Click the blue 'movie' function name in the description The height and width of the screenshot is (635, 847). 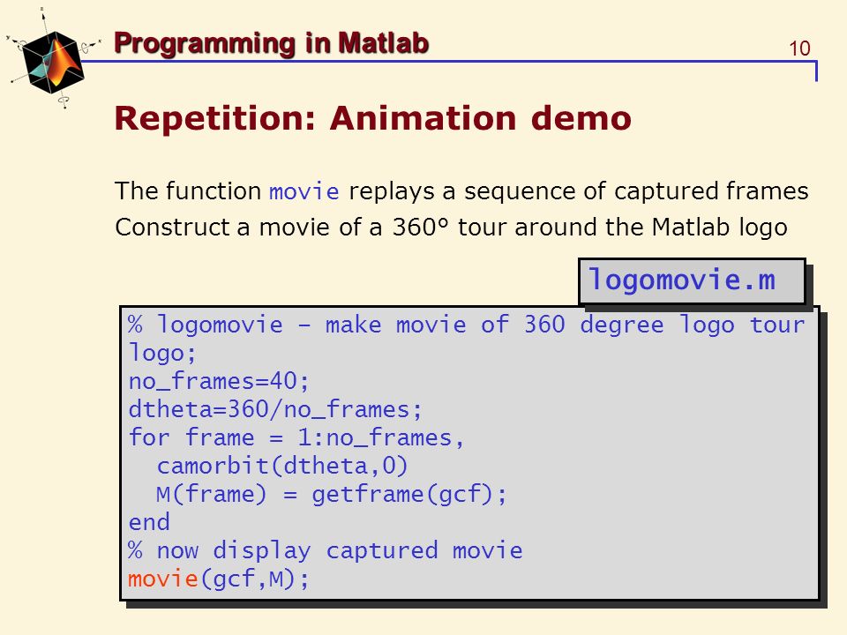coord(304,191)
